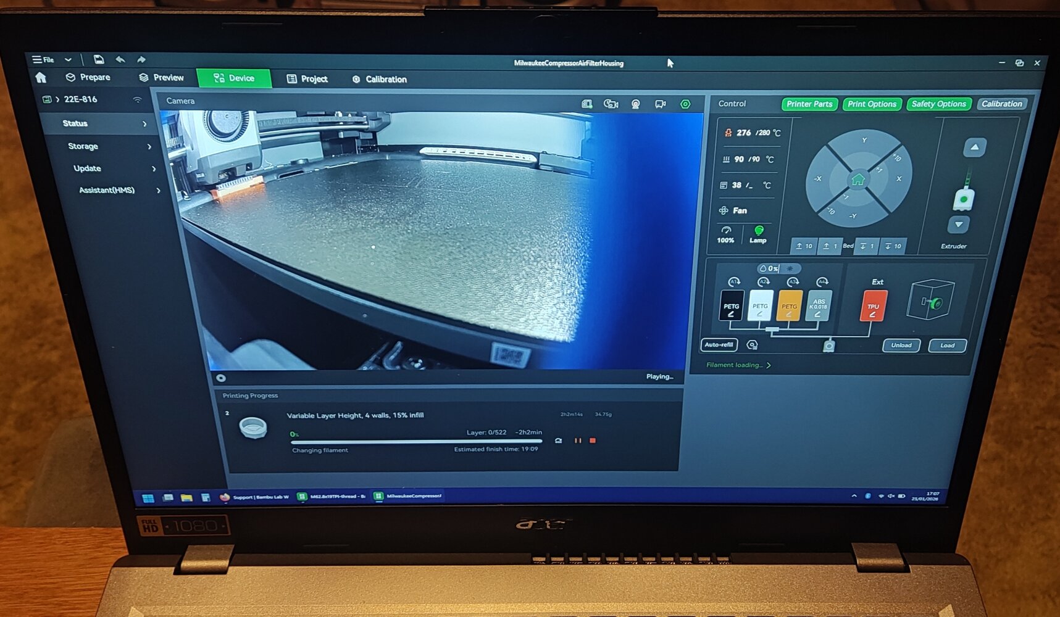Pause the print with the orange pause icon
Image resolution: width=1060 pixels, height=617 pixels.
pos(578,441)
